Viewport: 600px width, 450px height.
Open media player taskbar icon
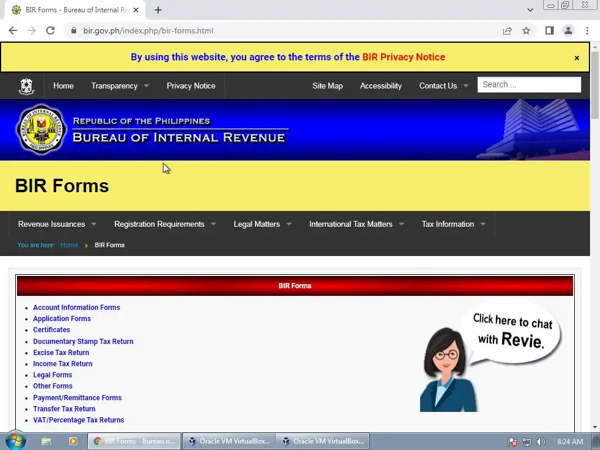coord(73,441)
